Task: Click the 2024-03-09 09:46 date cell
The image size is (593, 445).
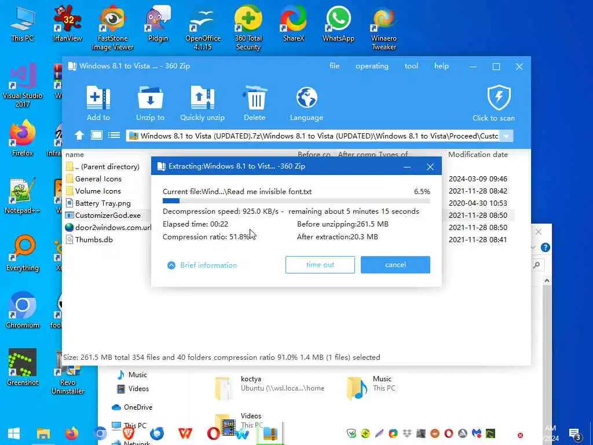Action: click(x=478, y=178)
